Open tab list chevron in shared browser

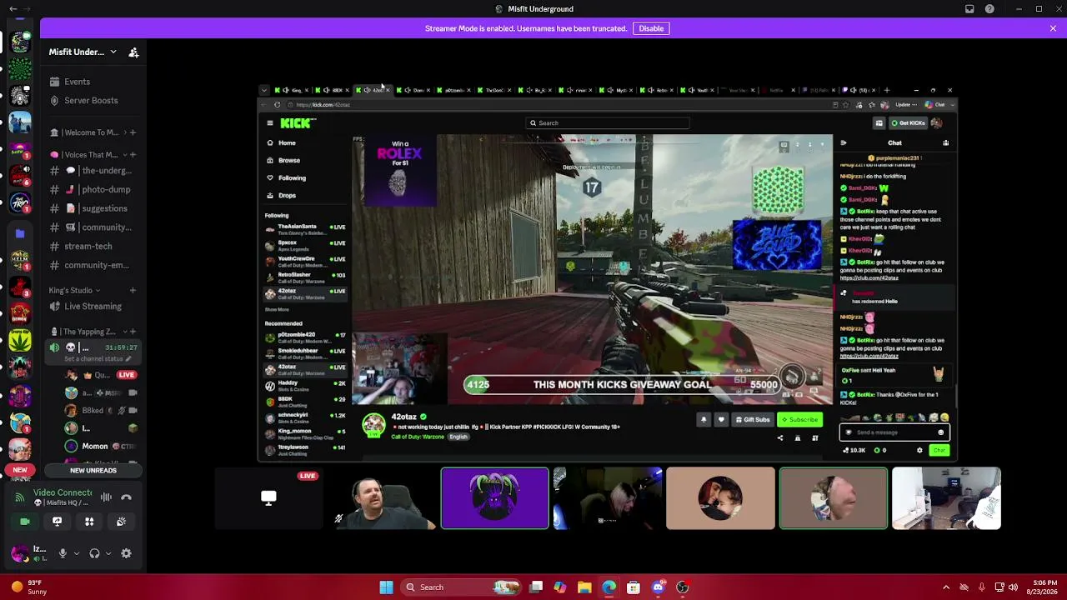coord(264,90)
